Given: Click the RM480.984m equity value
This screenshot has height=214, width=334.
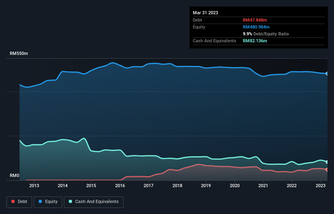Looking at the screenshot, I should (256, 27).
